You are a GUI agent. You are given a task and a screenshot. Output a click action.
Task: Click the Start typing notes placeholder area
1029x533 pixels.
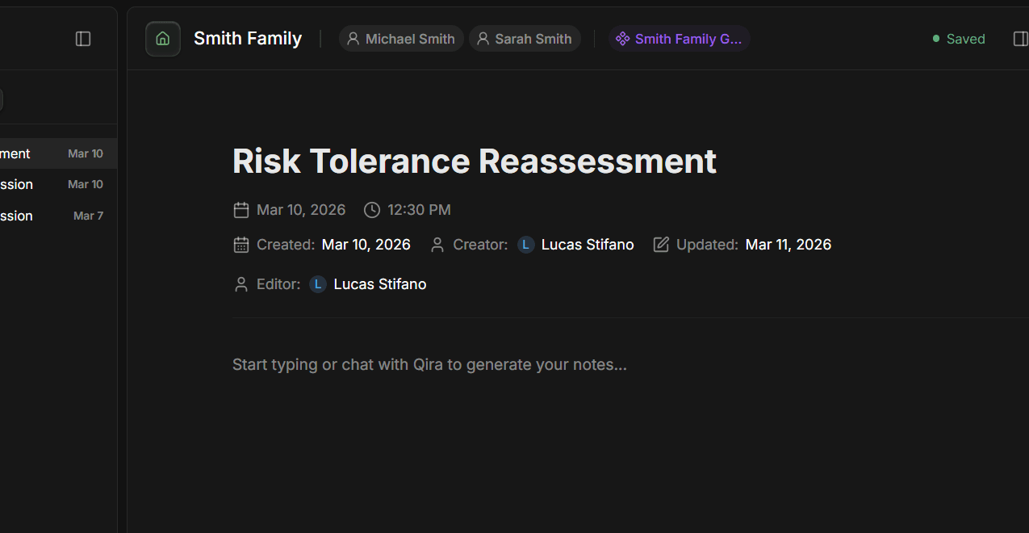coord(429,364)
